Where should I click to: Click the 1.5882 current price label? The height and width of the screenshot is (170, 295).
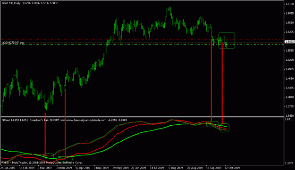(289, 42)
